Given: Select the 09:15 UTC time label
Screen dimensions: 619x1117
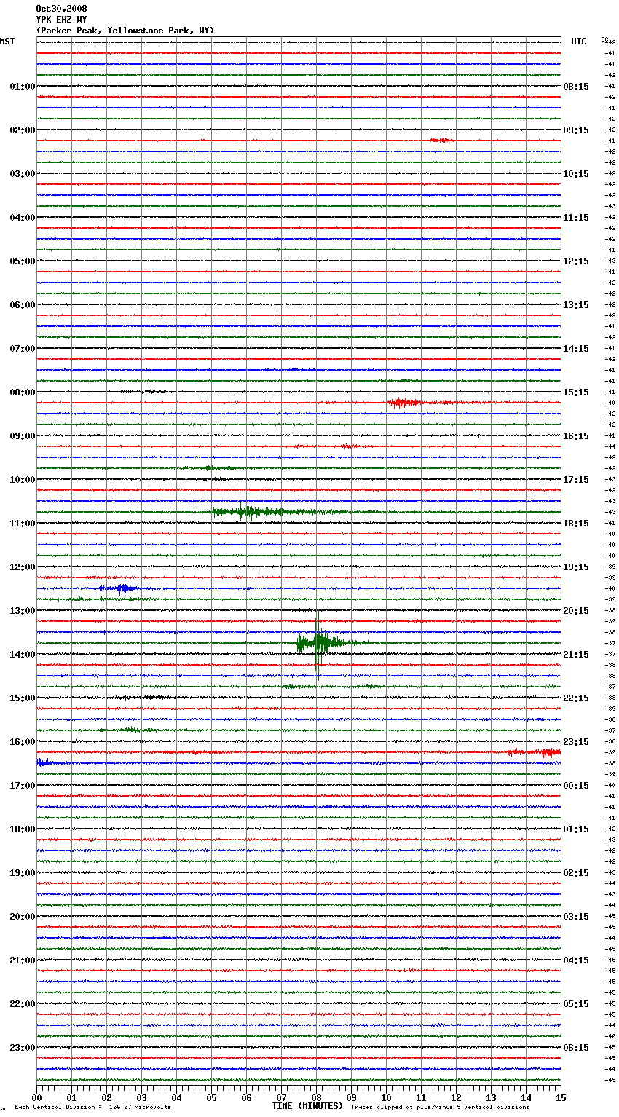Looking at the screenshot, I should point(576,130).
